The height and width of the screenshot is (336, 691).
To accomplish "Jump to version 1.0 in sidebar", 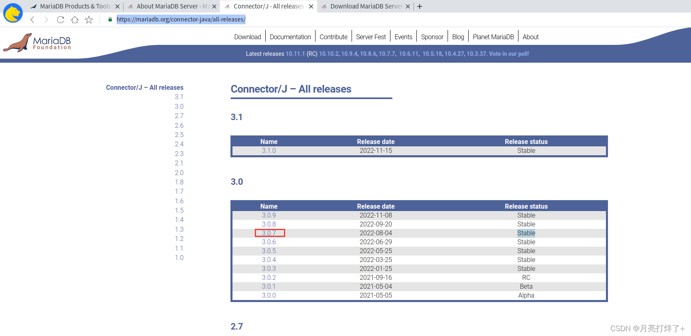I will tap(179, 258).
